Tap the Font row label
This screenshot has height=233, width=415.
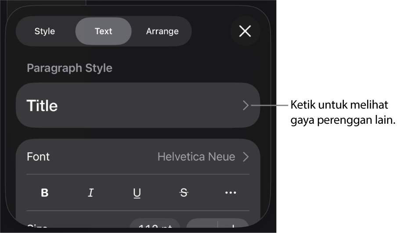point(38,157)
